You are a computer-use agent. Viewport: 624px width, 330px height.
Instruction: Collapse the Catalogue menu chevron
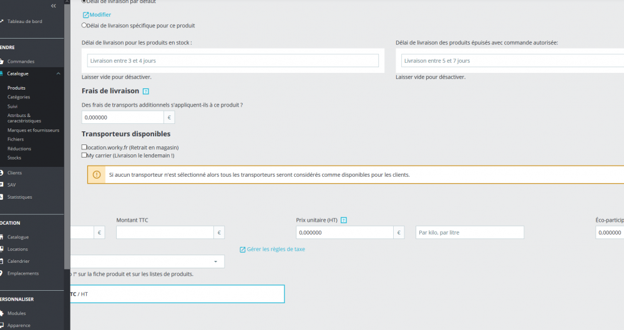(x=59, y=73)
